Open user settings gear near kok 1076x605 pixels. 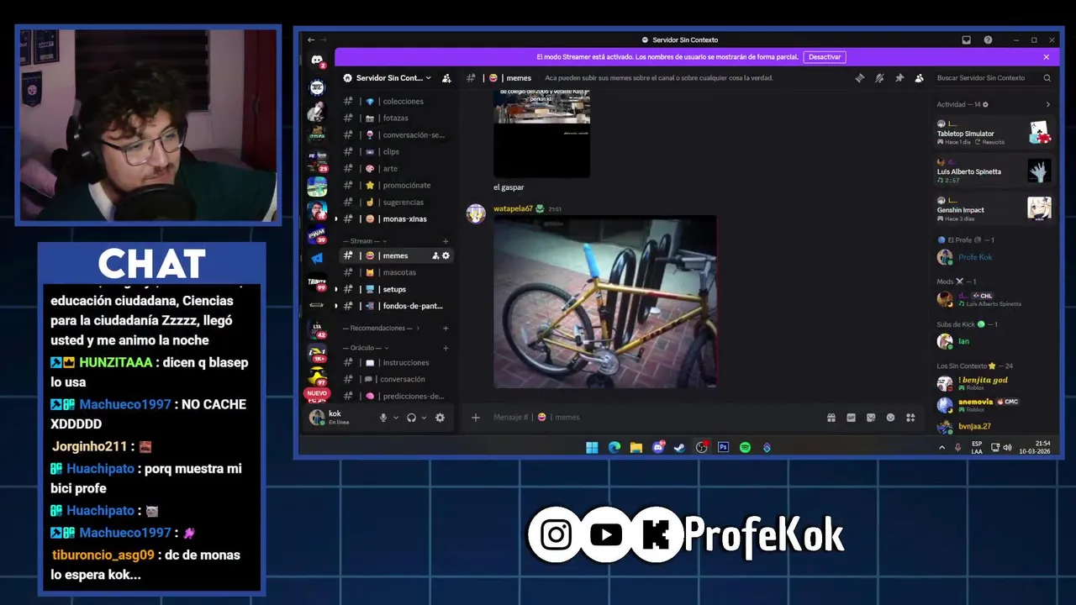[x=440, y=418]
